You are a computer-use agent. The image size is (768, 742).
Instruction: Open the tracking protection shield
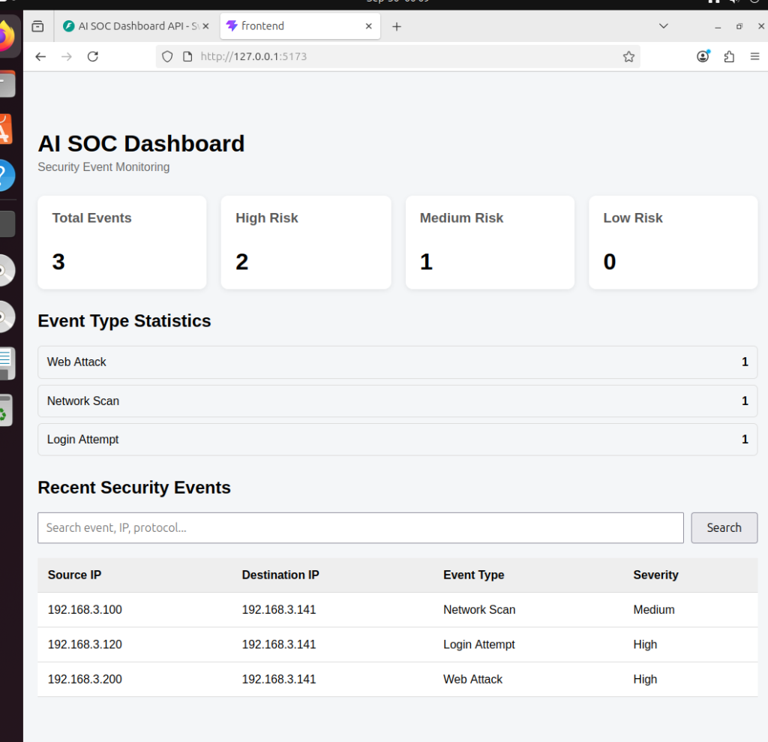click(167, 57)
